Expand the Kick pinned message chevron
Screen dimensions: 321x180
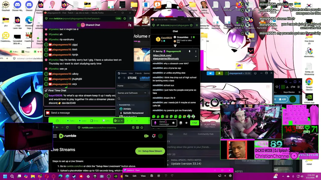196,56
